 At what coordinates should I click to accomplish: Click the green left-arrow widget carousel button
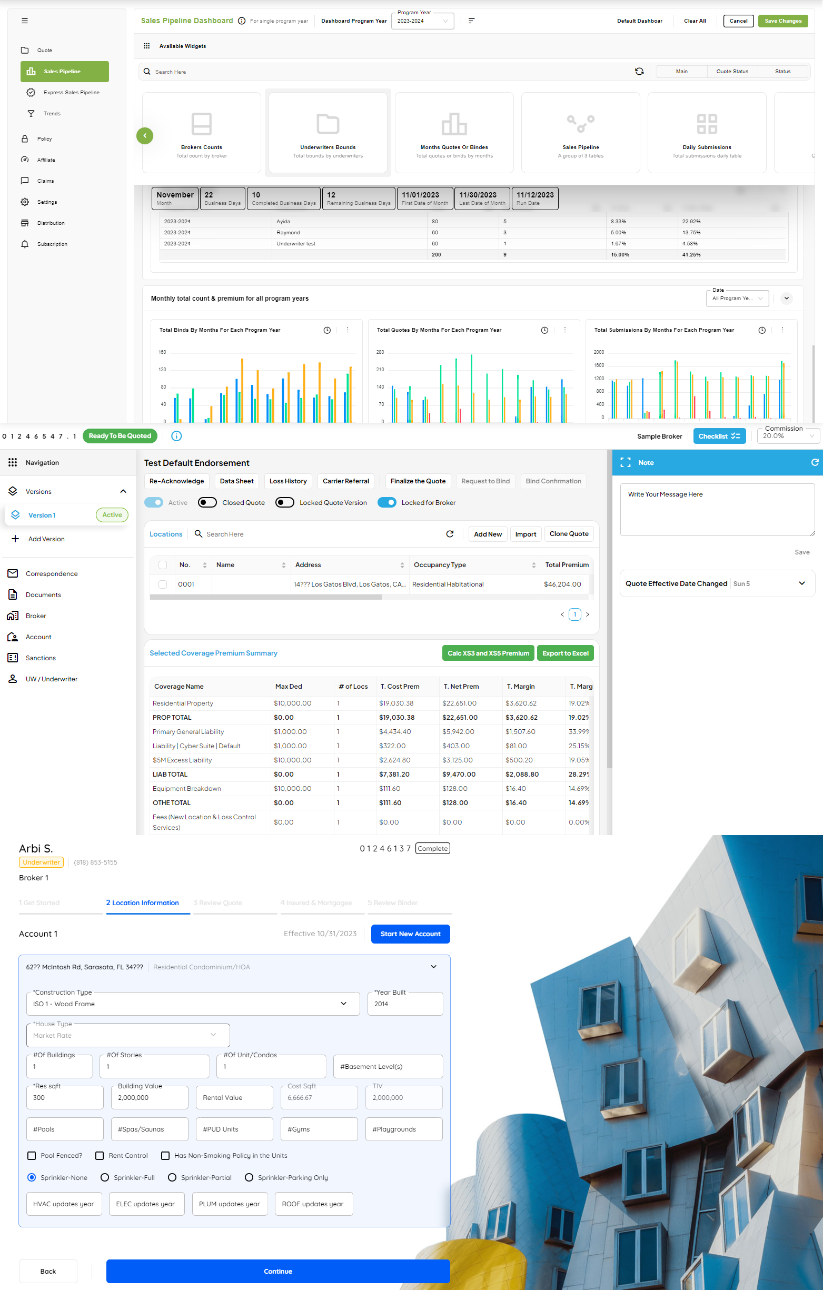[145, 135]
